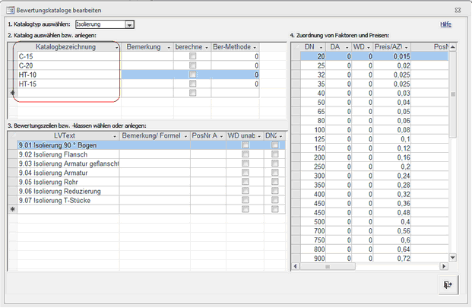Toggle the berechne checkbox for C-15
The width and height of the screenshot is (472, 308).
pyautogui.click(x=192, y=56)
